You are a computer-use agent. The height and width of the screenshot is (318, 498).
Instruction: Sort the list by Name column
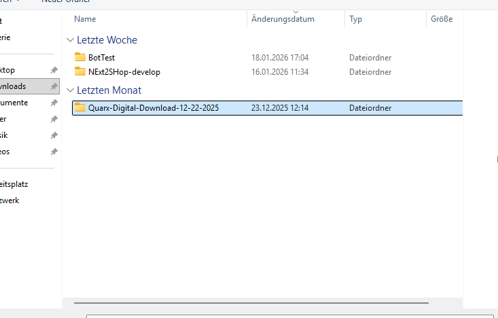(86, 20)
